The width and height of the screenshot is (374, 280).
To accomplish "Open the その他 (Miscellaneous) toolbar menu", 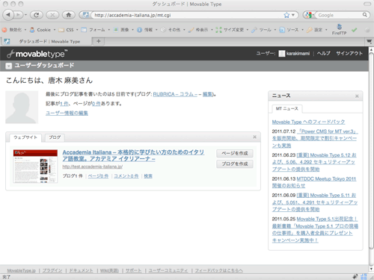I will point(173,30).
